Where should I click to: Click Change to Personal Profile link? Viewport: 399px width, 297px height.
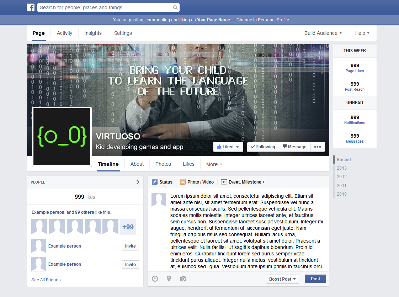(262, 20)
